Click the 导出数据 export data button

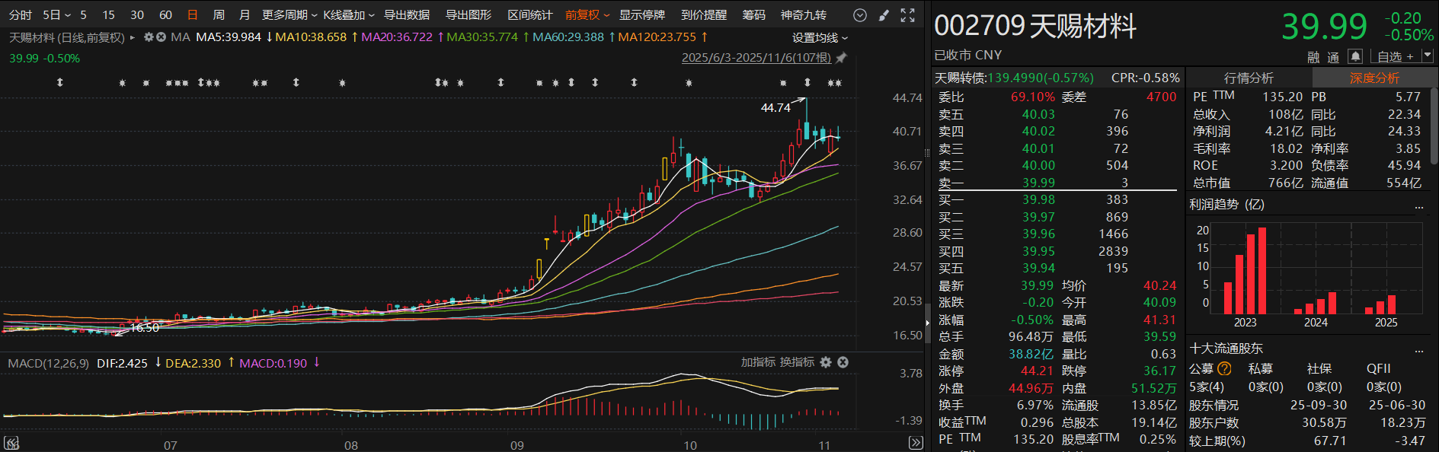[x=406, y=15]
